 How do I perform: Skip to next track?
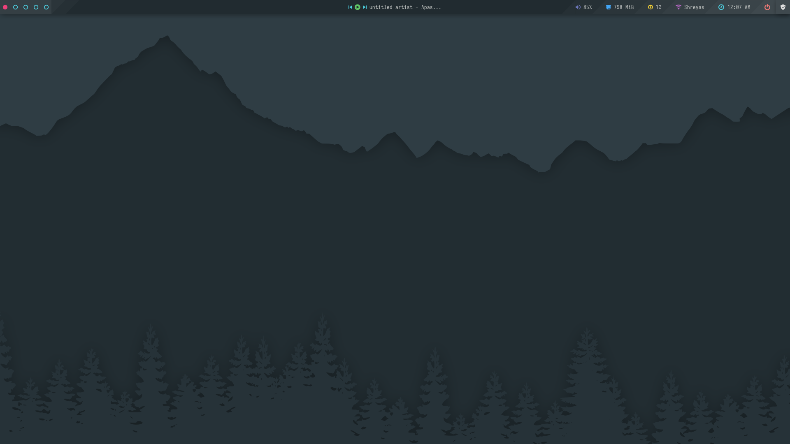click(x=365, y=7)
